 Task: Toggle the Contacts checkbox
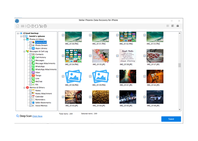pyautogui.click(x=31, y=54)
